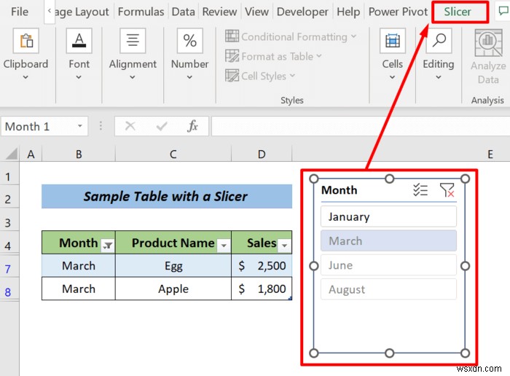Expand the Clipboard group dropdown
The image size is (510, 376).
click(x=25, y=77)
